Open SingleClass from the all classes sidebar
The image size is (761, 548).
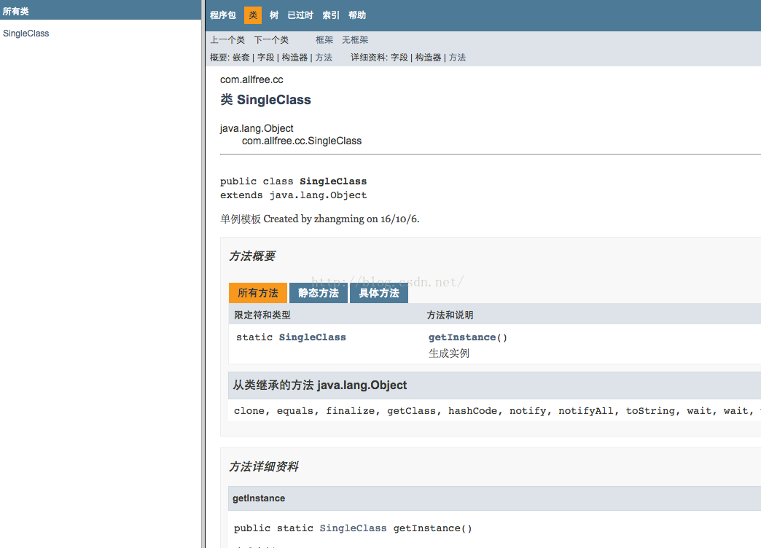[x=26, y=33]
